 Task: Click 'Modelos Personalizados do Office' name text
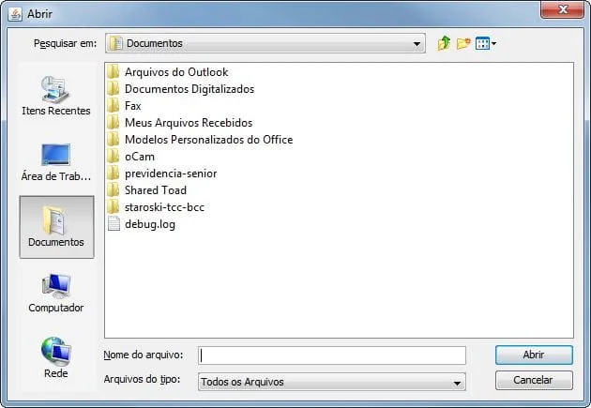(209, 140)
